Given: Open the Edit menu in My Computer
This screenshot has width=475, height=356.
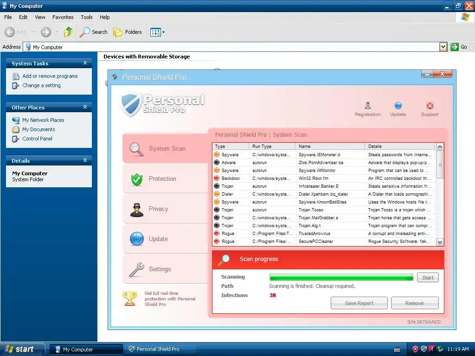Looking at the screenshot, I should coord(23,17).
